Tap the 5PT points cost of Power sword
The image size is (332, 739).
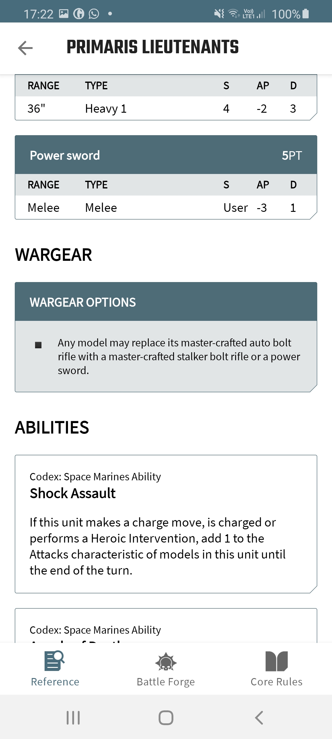click(292, 155)
